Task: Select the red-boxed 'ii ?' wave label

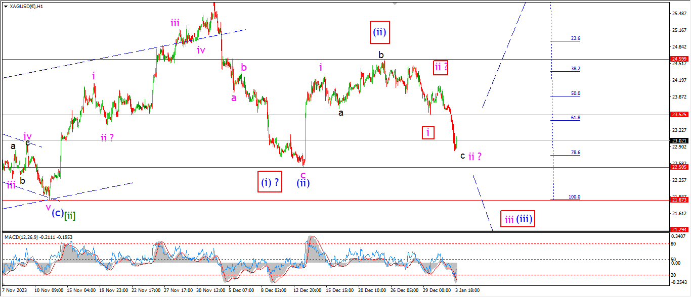Action: click(441, 67)
